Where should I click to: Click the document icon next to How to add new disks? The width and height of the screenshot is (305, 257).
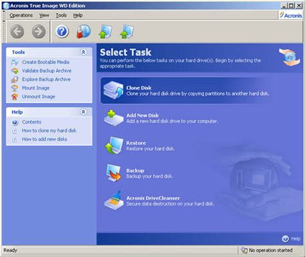[14, 139]
